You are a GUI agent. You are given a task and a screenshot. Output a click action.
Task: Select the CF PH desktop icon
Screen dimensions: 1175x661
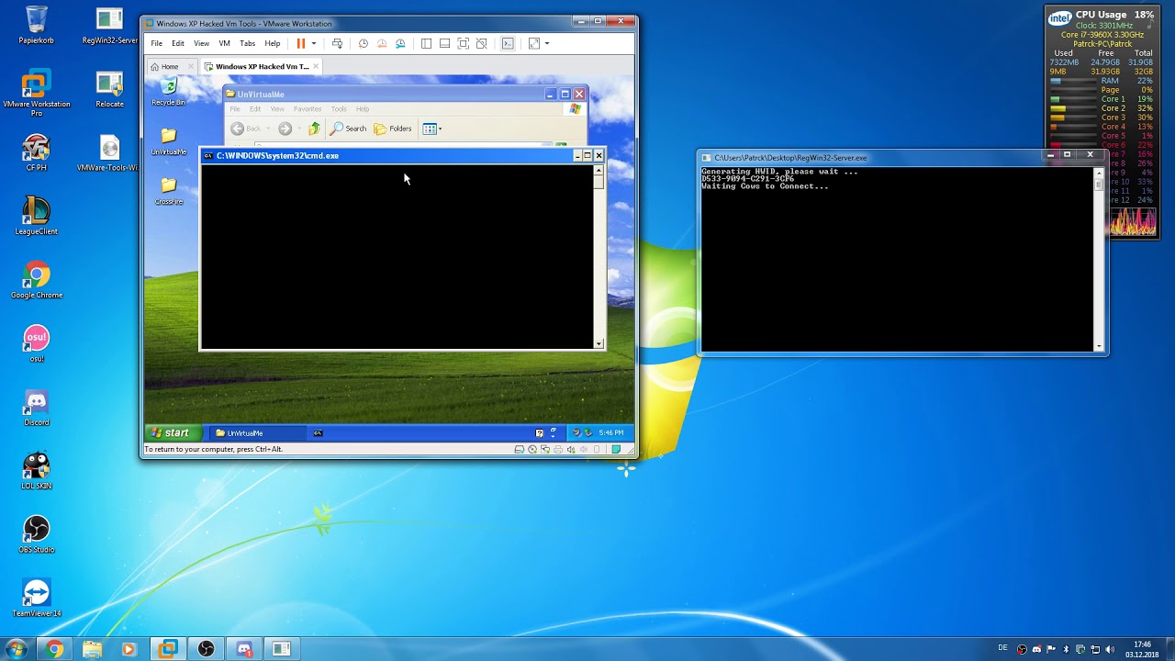point(37,152)
